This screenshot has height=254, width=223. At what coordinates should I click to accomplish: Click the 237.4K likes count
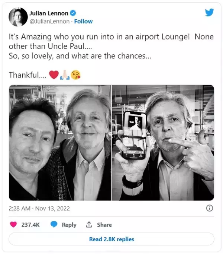31,225
